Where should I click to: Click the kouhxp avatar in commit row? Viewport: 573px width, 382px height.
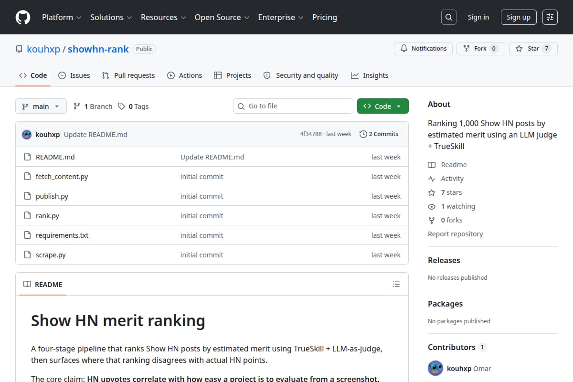tap(27, 134)
